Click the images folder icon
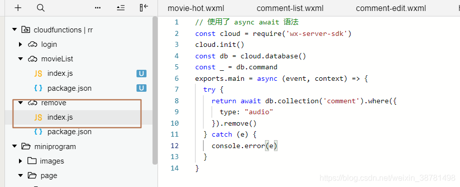460x187 pixels. (x=32, y=161)
